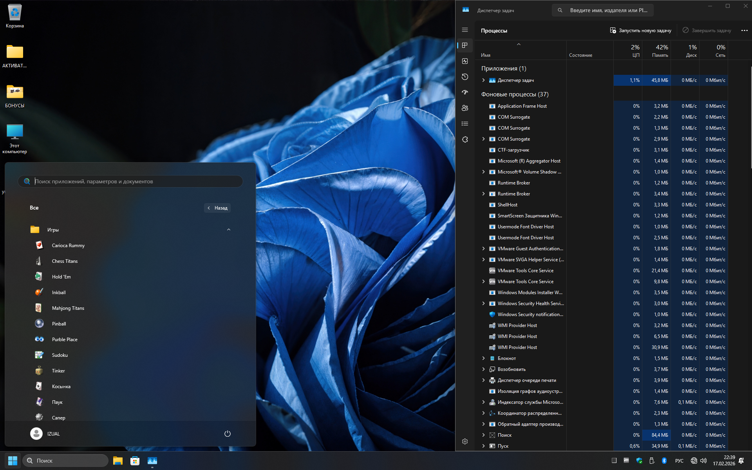
Task: Click the Назад button in Start menu
Action: click(x=217, y=208)
